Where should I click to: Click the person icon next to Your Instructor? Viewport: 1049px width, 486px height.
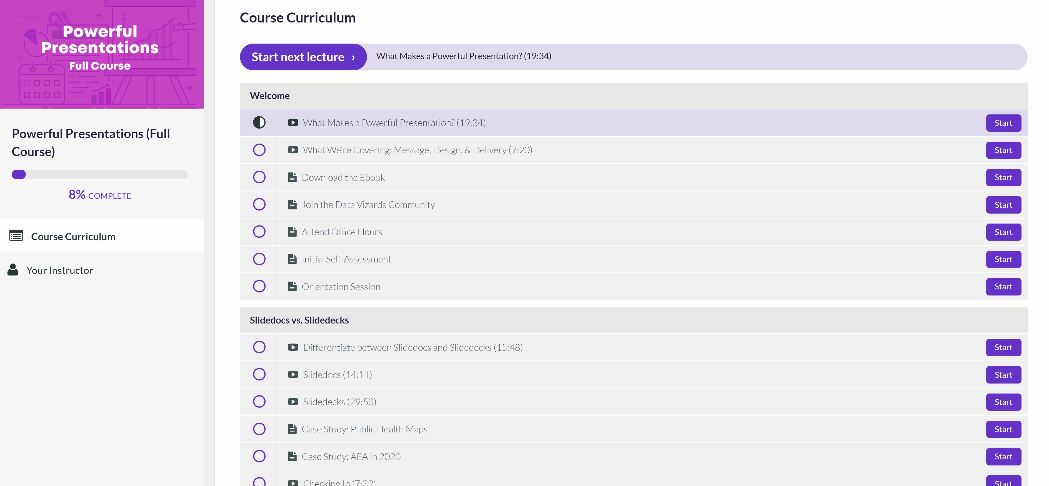tap(13, 270)
